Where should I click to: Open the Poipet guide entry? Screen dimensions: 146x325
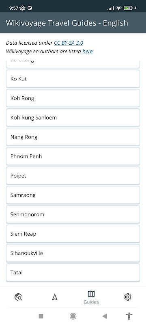(73, 175)
